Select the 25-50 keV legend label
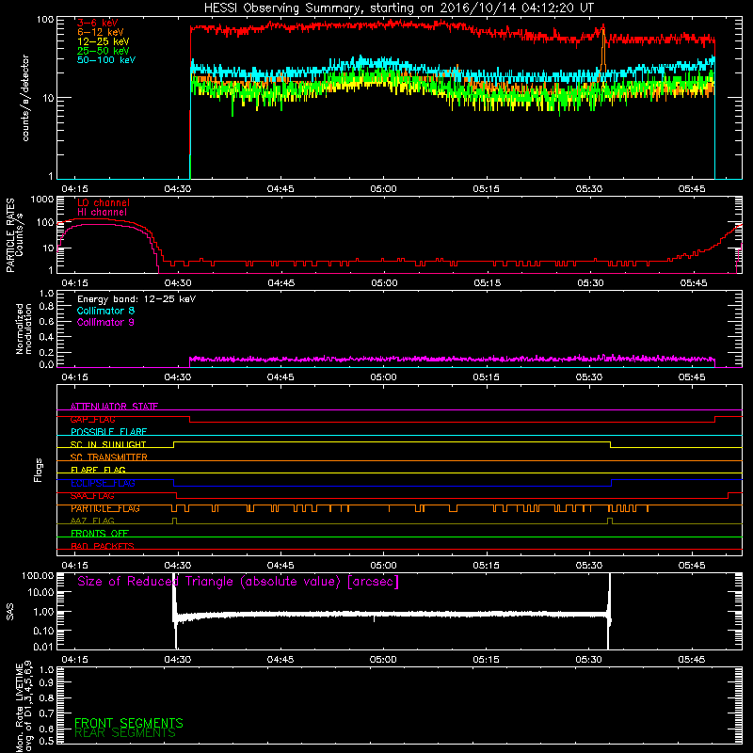 pos(104,51)
